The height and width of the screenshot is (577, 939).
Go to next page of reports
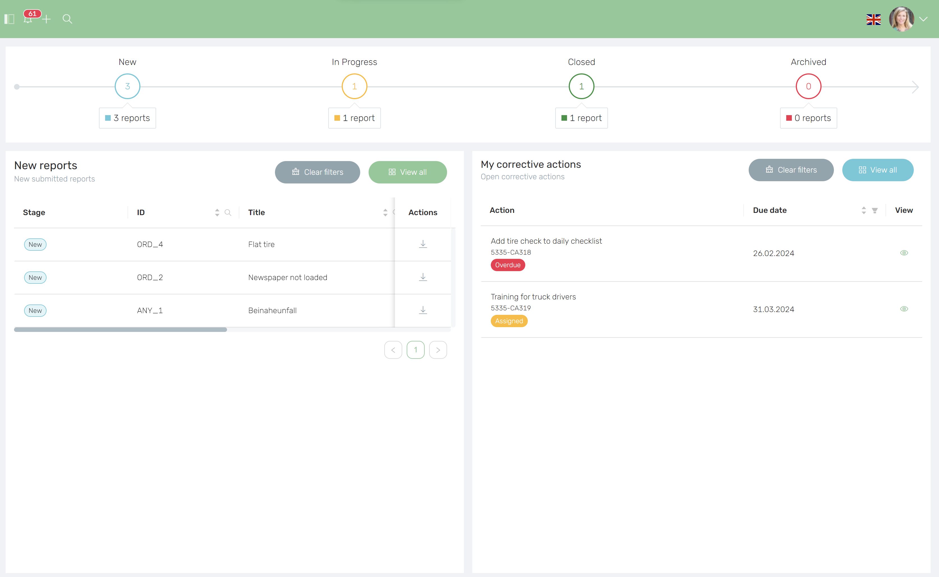click(438, 350)
